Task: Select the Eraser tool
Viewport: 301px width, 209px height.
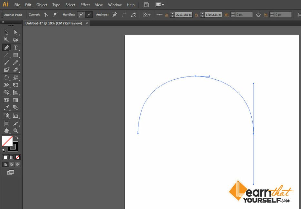Action: [x=15, y=70]
